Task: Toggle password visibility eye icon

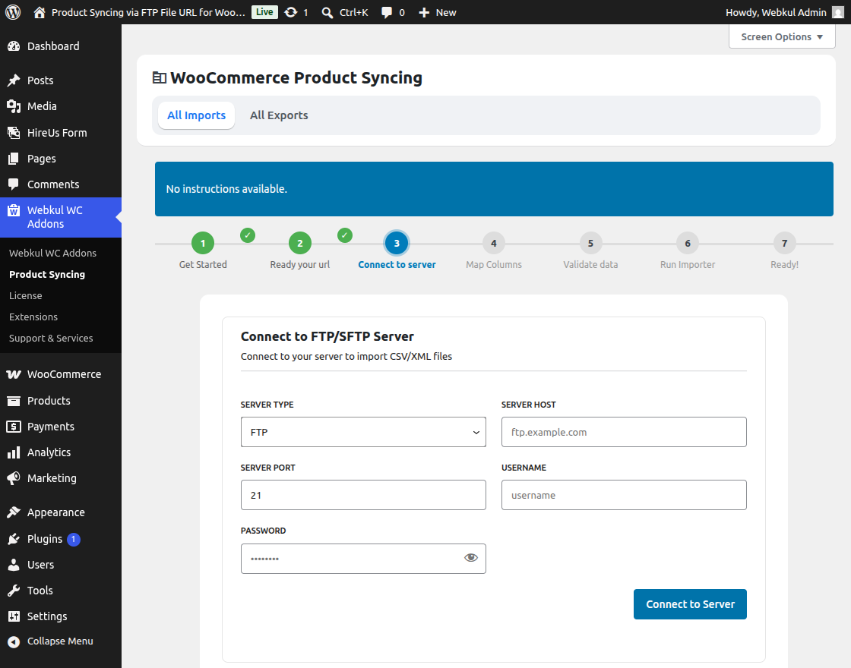Action: coord(470,558)
